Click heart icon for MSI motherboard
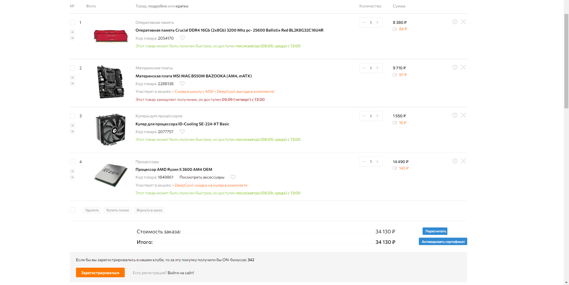Screen dimensions: 569x285 click(182, 84)
